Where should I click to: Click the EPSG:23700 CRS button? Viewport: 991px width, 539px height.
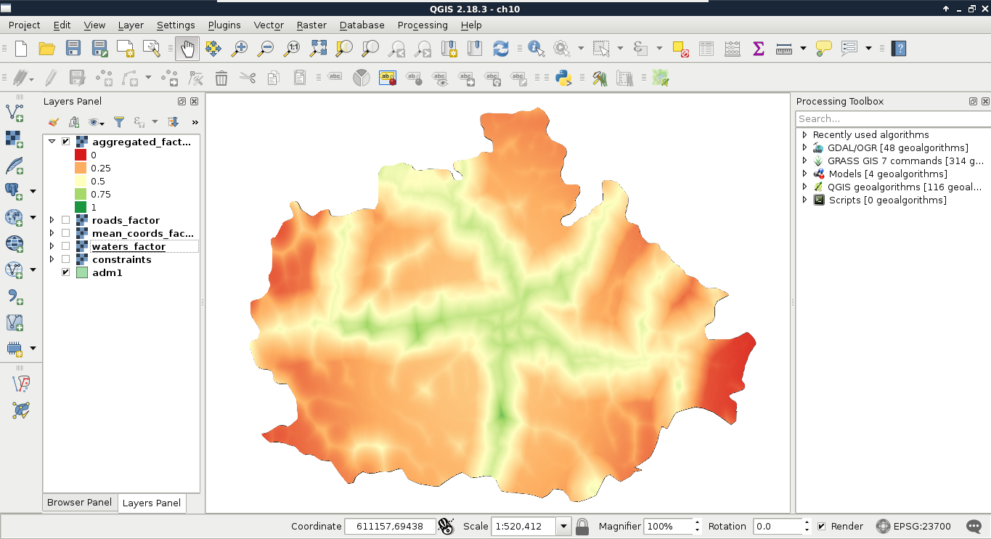(913, 526)
